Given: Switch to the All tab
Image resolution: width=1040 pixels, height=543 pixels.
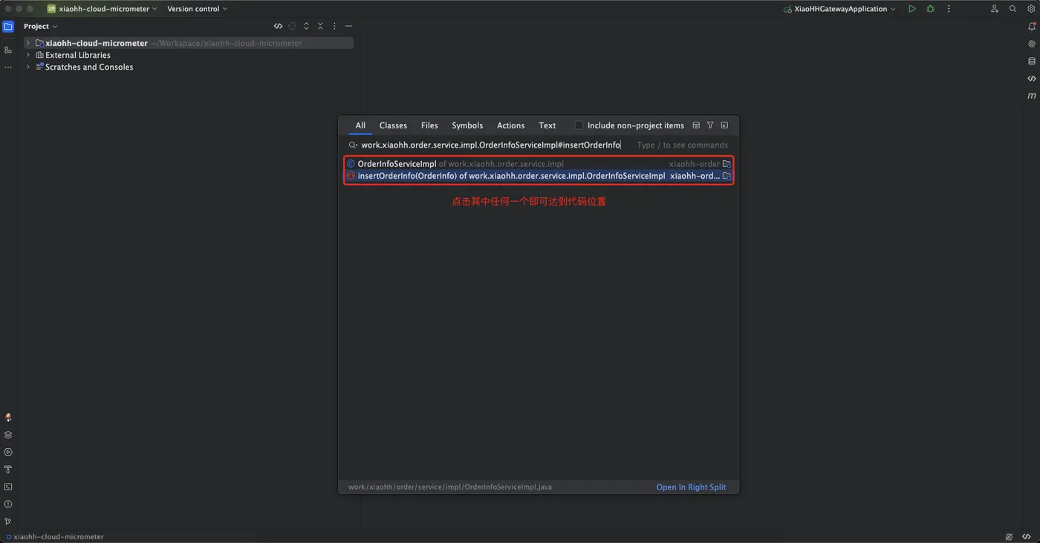Looking at the screenshot, I should [x=360, y=125].
